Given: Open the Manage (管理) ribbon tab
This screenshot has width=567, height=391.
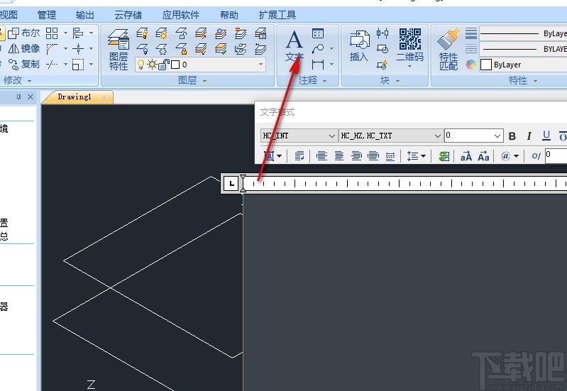Looking at the screenshot, I should point(47,15).
